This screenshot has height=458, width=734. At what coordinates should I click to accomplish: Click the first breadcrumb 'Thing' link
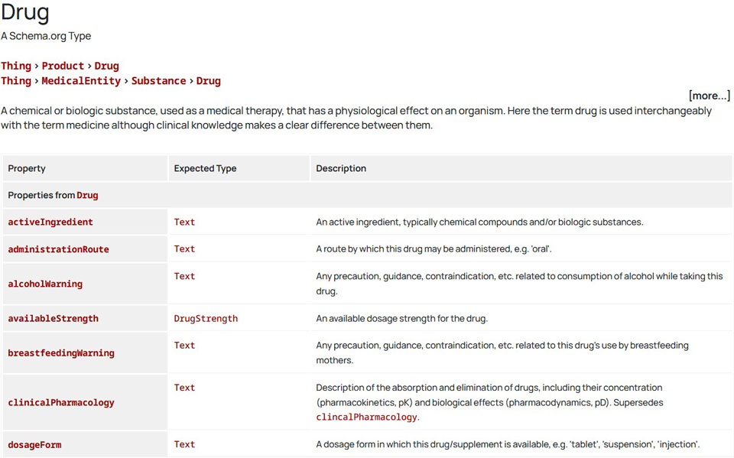(16, 66)
